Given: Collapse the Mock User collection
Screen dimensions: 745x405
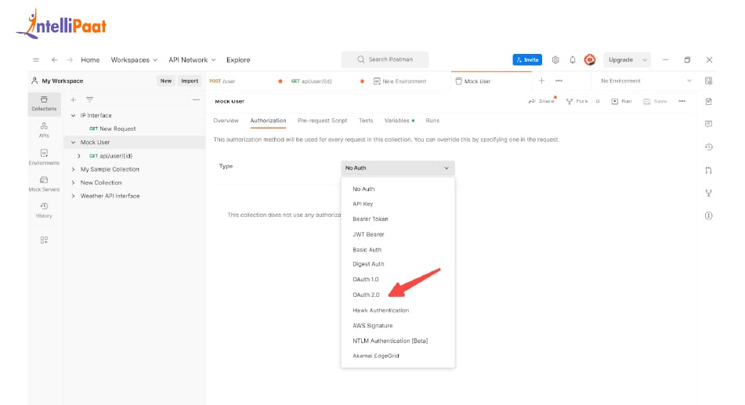Looking at the screenshot, I should coord(73,142).
